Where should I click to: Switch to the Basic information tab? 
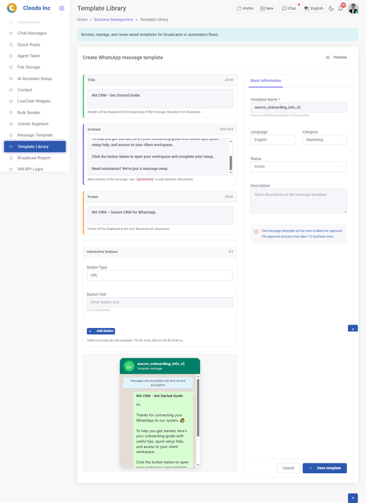(x=266, y=80)
